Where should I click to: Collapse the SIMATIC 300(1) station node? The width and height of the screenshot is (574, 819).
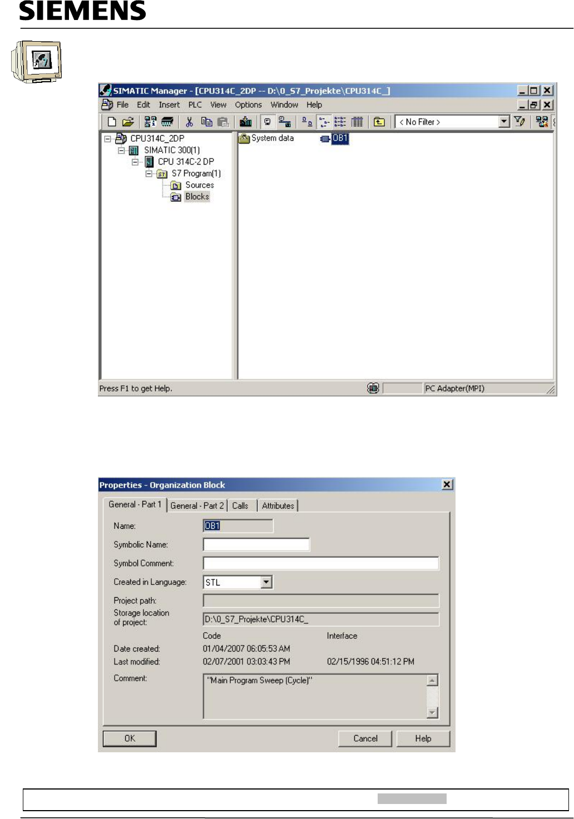coord(121,150)
